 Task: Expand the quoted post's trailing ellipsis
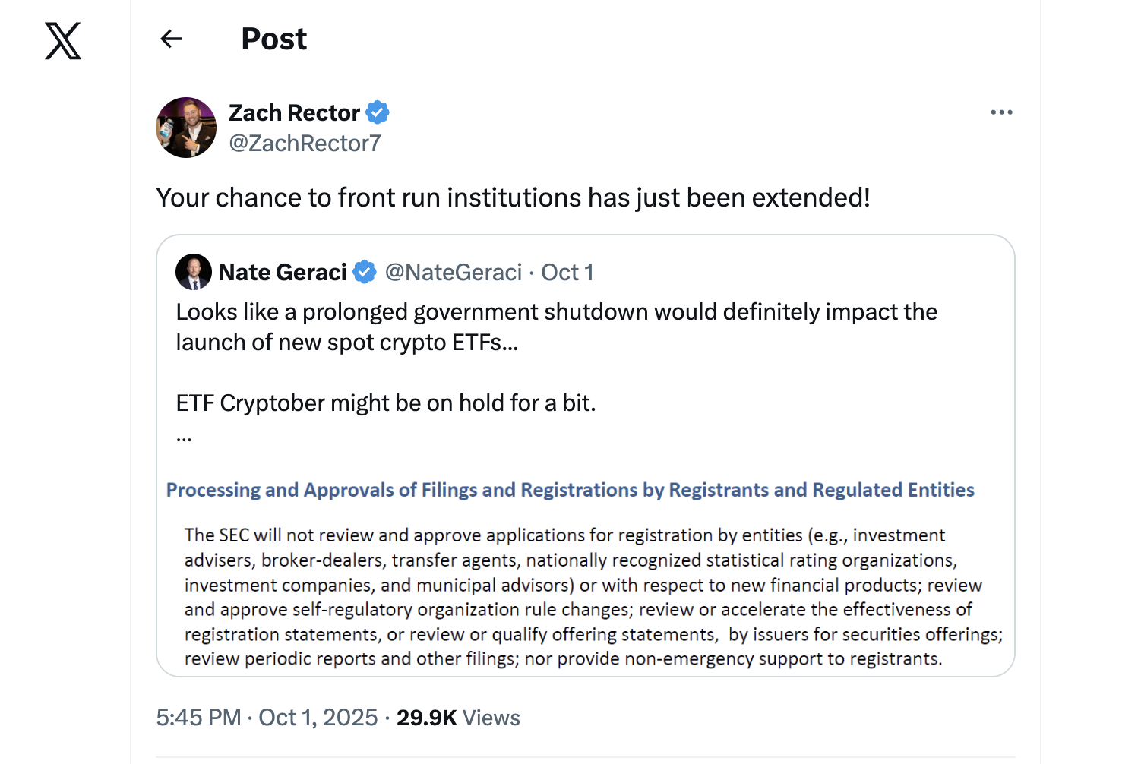184,436
